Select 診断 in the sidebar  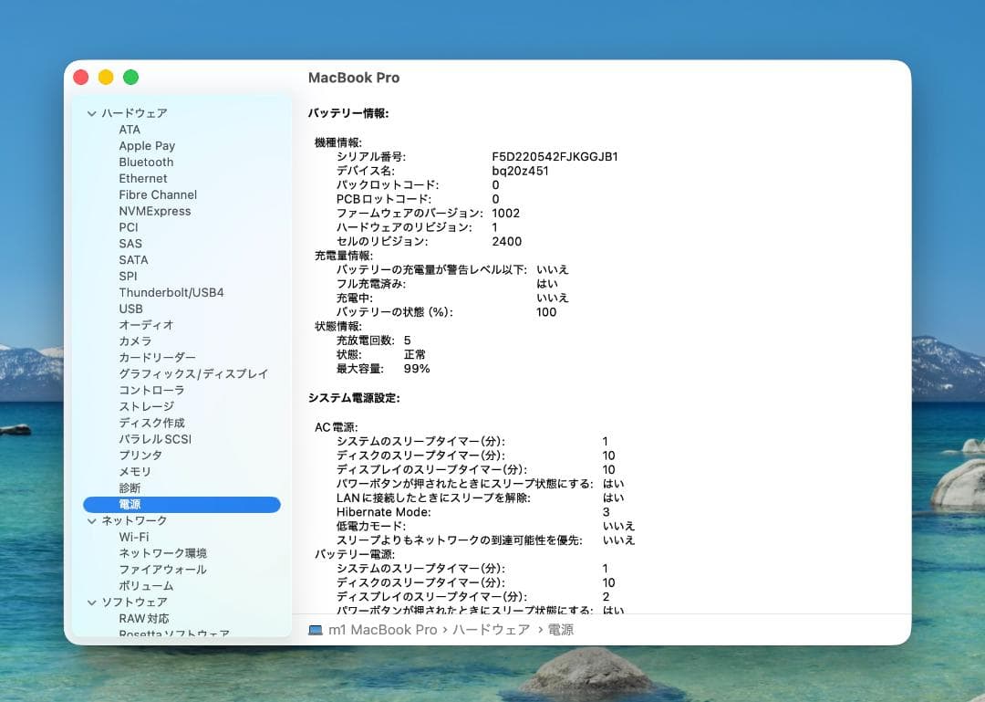coord(130,487)
